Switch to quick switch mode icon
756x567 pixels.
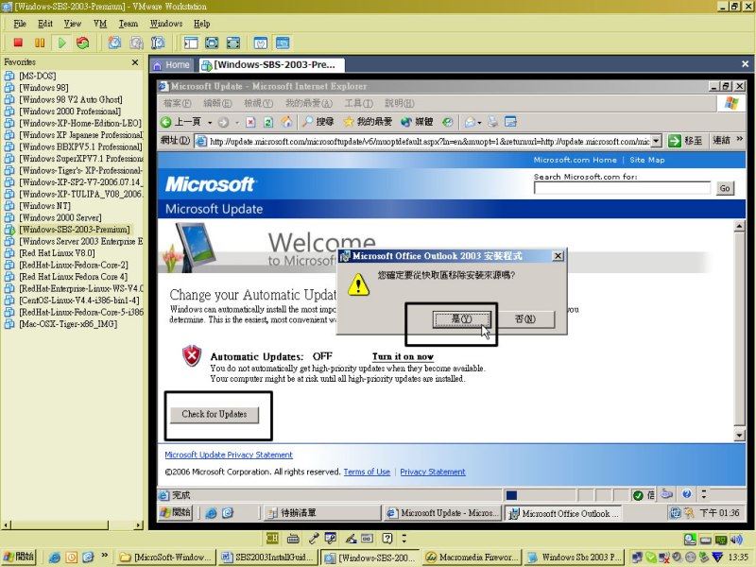point(212,43)
